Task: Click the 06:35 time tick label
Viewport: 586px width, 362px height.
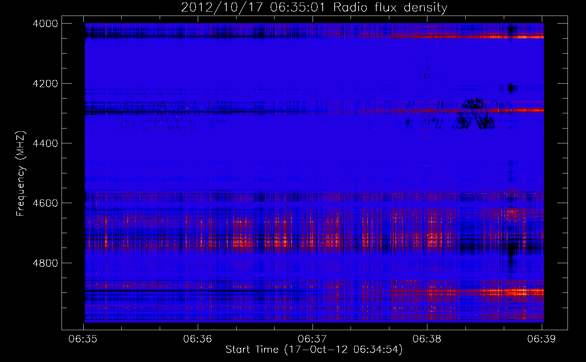Action: point(83,339)
